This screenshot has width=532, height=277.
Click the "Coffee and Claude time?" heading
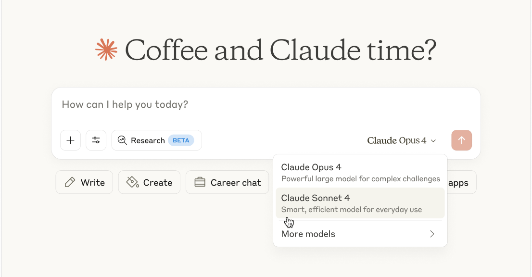tap(280, 50)
